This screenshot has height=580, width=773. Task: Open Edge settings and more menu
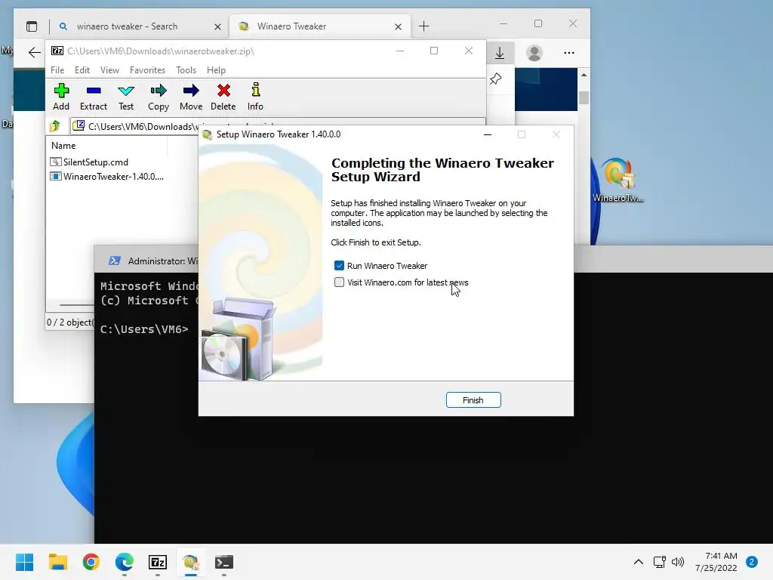point(569,53)
